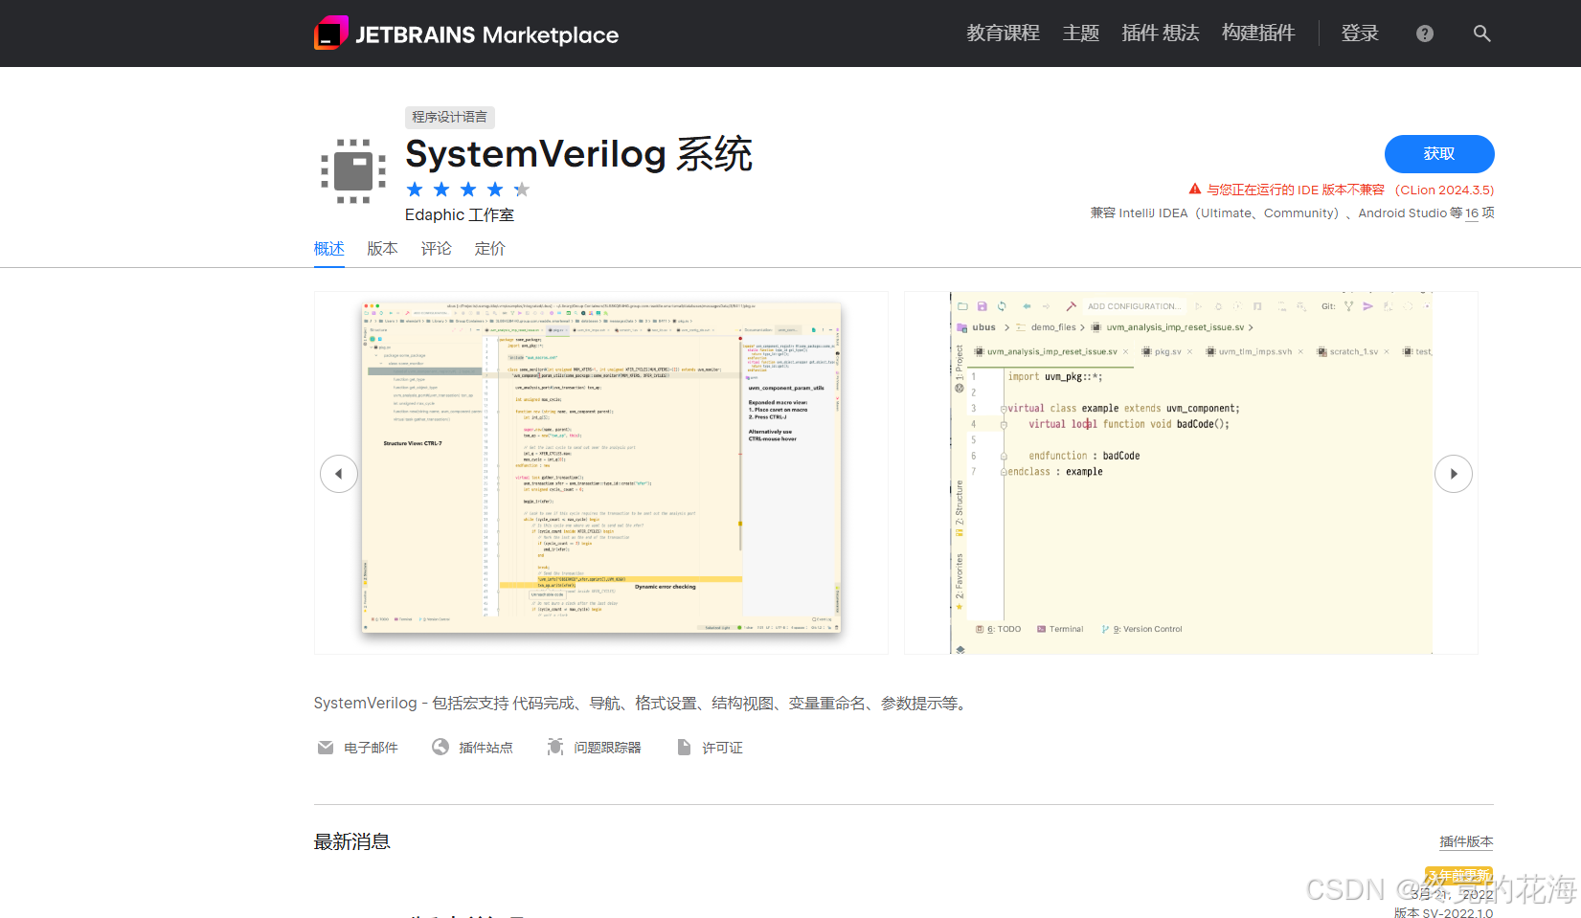Open 构建插件 navigation item
Screen dimensions: 1581x918
tap(1258, 34)
